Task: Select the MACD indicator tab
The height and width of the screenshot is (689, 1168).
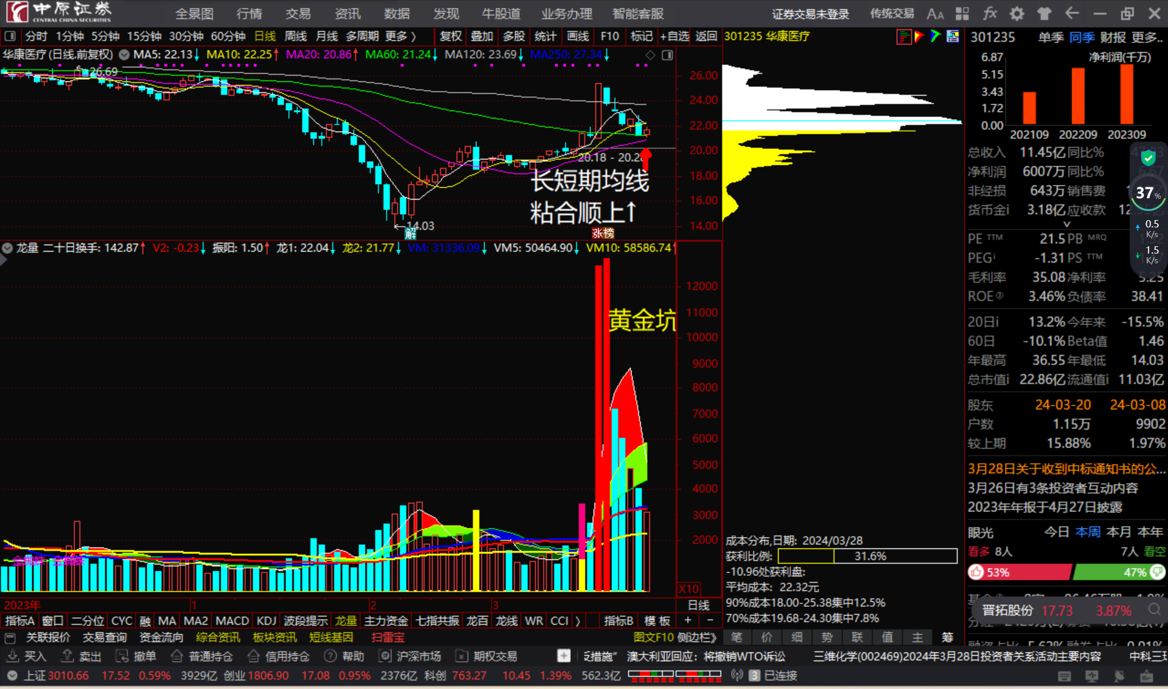Action: 232,621
